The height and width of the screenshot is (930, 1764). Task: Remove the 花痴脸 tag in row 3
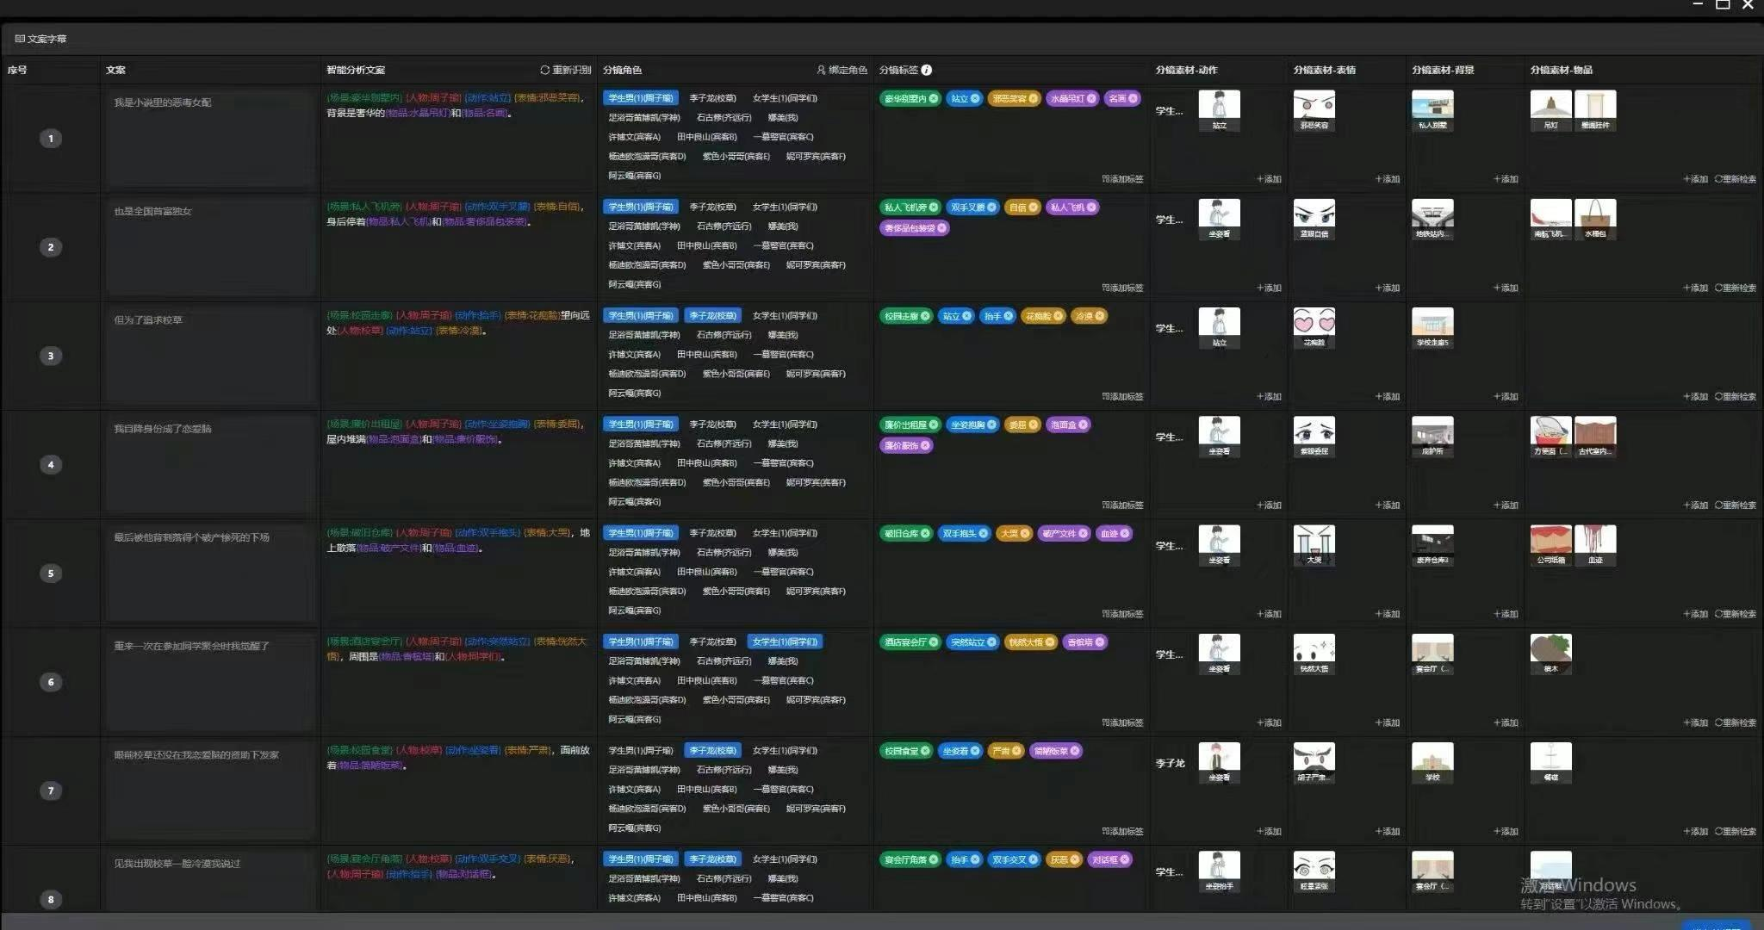coord(1059,316)
